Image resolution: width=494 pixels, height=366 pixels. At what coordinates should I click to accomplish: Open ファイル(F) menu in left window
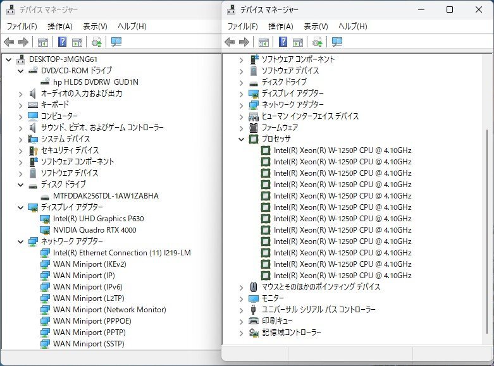coord(22,26)
